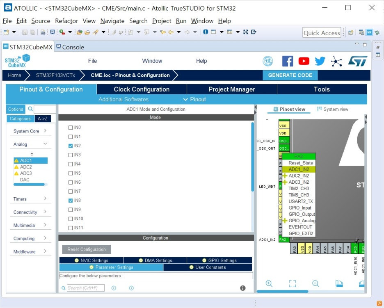
Task: Click next search result arrow icon
Action: [131, 288]
